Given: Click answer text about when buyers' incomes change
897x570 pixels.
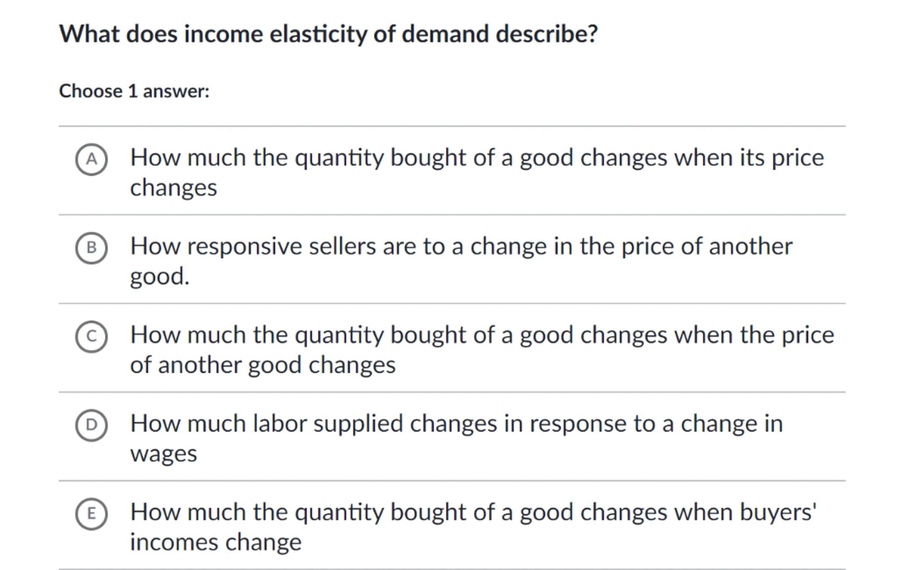Looking at the screenshot, I should pyautogui.click(x=473, y=512).
